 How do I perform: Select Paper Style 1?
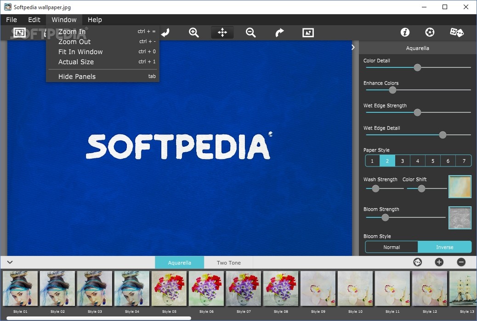[372, 161]
